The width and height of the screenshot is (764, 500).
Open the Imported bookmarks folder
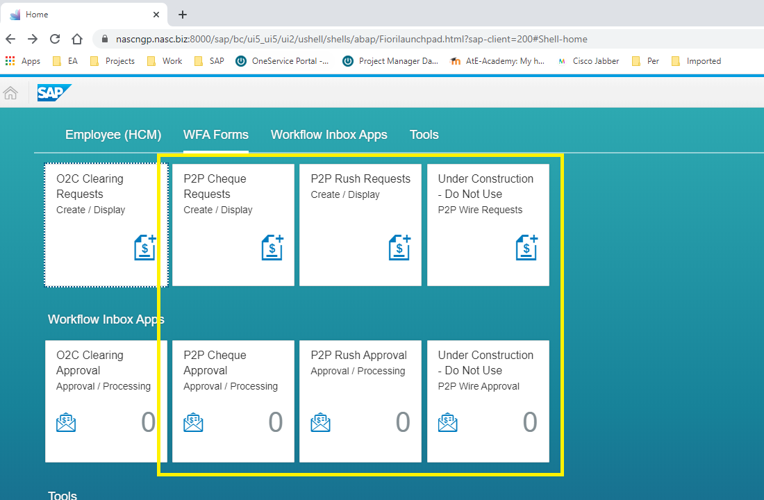(696, 61)
